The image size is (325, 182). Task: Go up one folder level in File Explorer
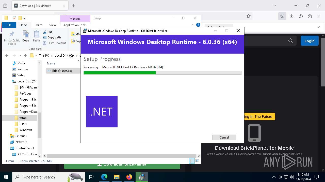[x=26, y=56]
